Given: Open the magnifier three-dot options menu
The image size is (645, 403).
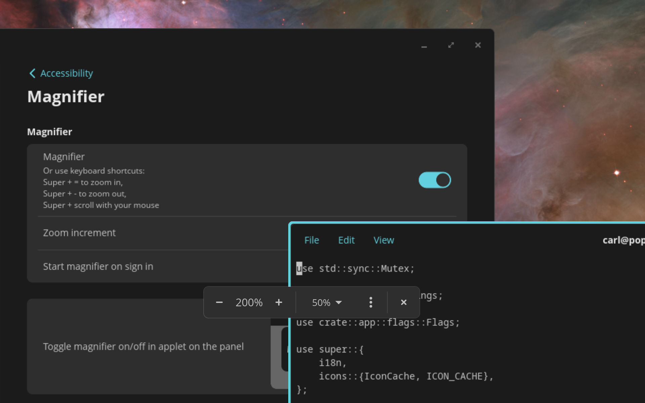Looking at the screenshot, I should pos(371,302).
